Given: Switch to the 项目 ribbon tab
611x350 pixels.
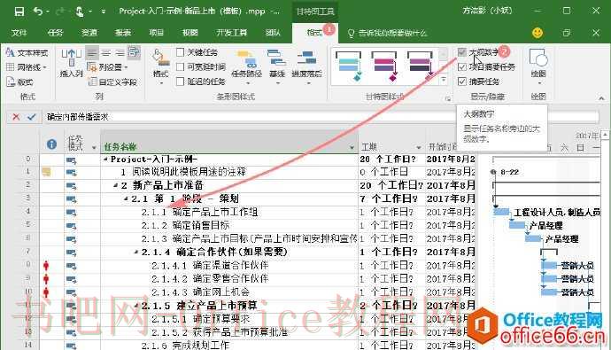Looking at the screenshot, I should click(x=156, y=33).
